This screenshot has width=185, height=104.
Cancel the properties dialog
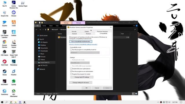tap(97, 88)
